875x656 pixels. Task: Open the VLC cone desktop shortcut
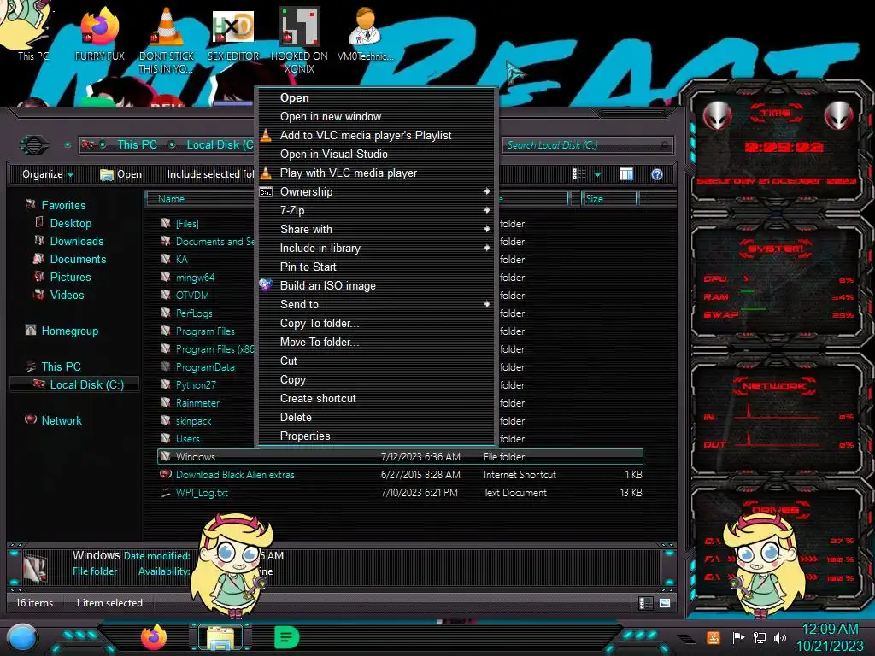pos(167,40)
